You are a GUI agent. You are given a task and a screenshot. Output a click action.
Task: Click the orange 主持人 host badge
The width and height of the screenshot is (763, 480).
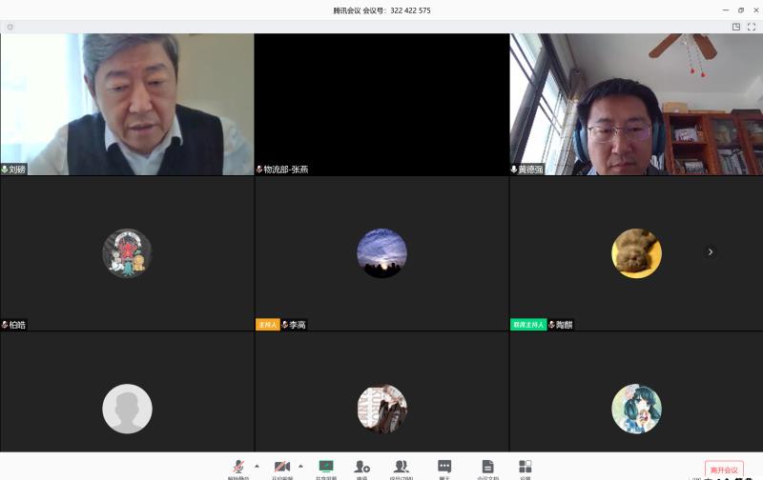pos(268,325)
